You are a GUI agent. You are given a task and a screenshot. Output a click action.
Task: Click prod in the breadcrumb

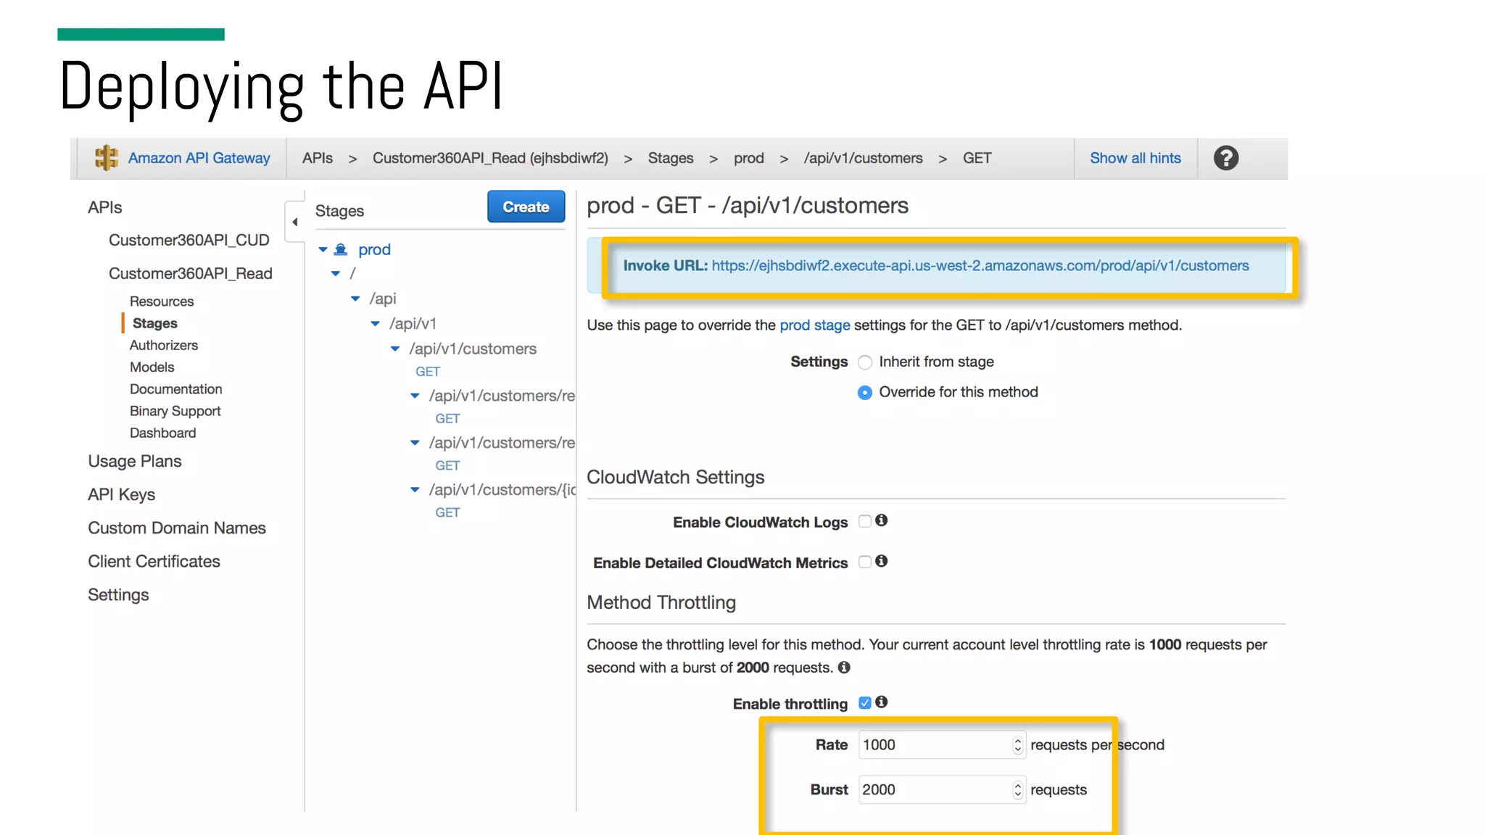[x=749, y=158]
